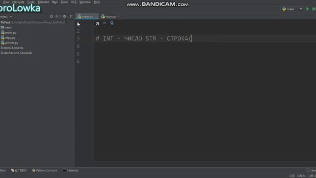Select main.py in project tree
Viewport: 316px width, 178px height.
pyautogui.click(x=11, y=33)
